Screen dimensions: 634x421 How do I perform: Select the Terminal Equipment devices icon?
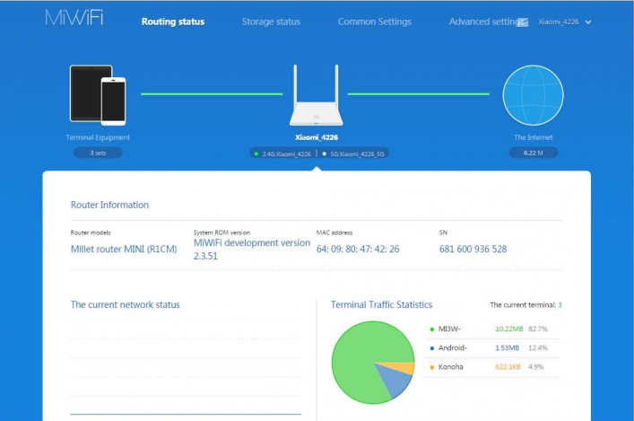click(98, 95)
